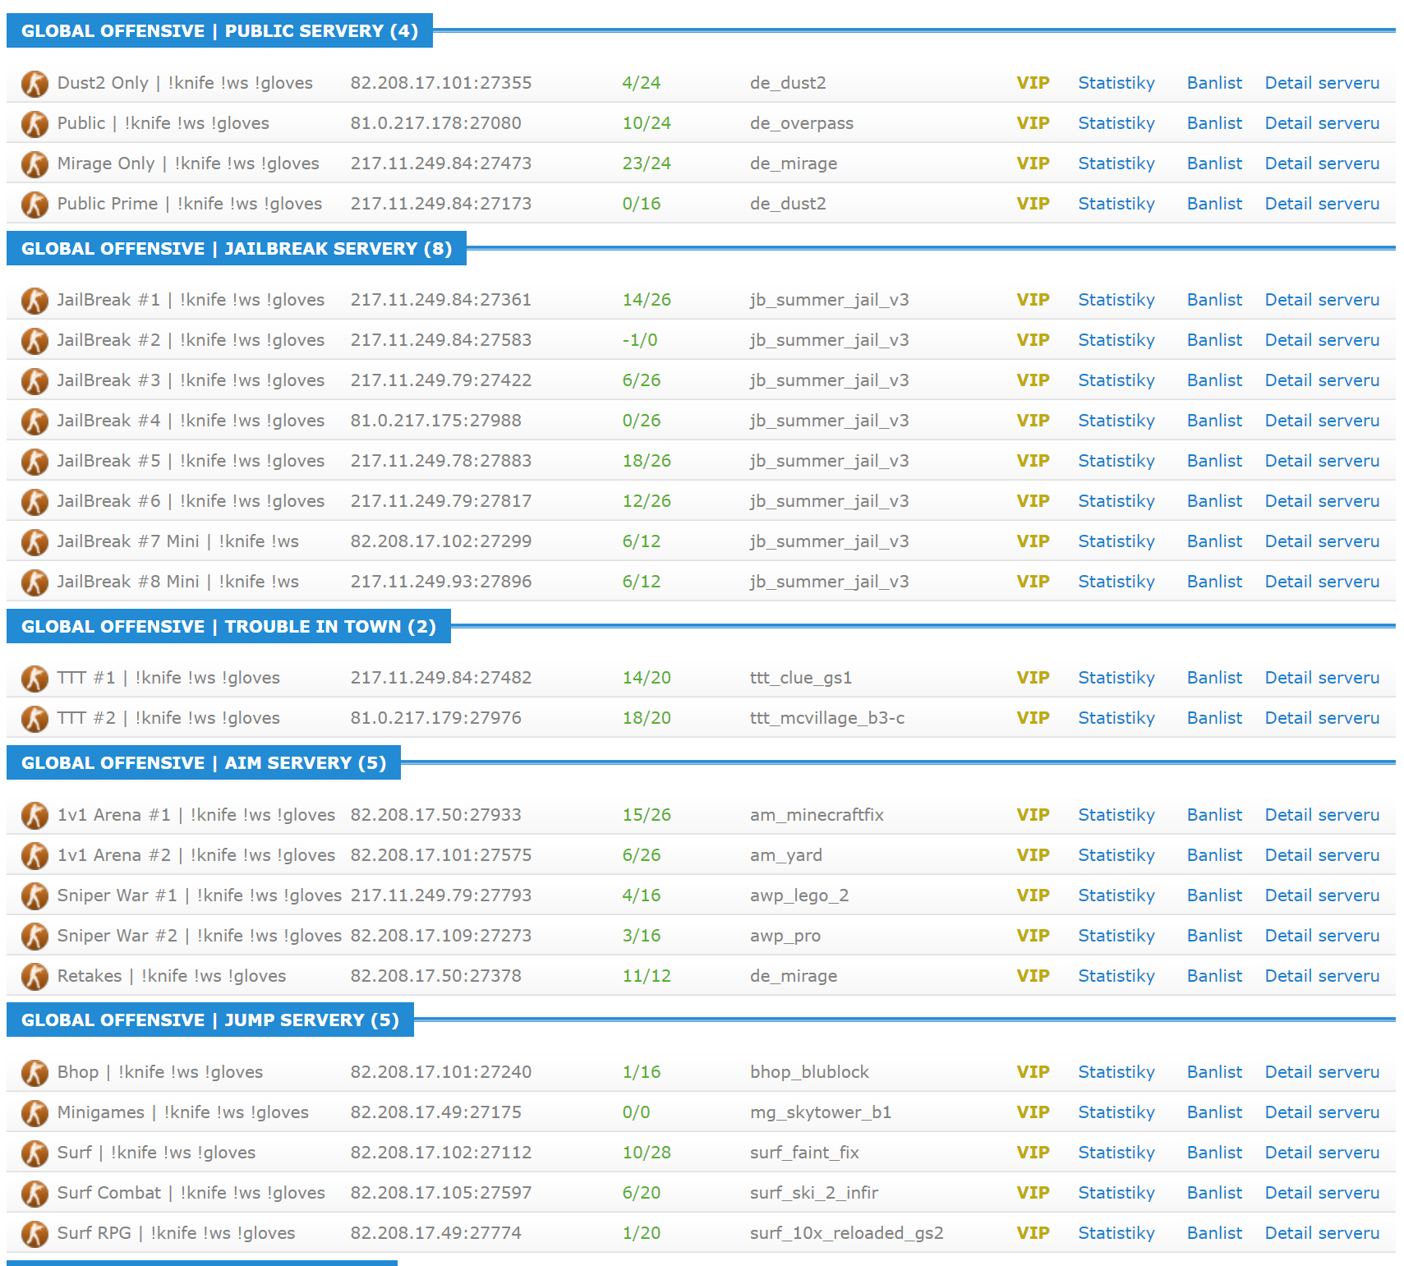The image size is (1404, 1266).
Task: Open VIP link for JailBreak #2
Action: 1033,340
